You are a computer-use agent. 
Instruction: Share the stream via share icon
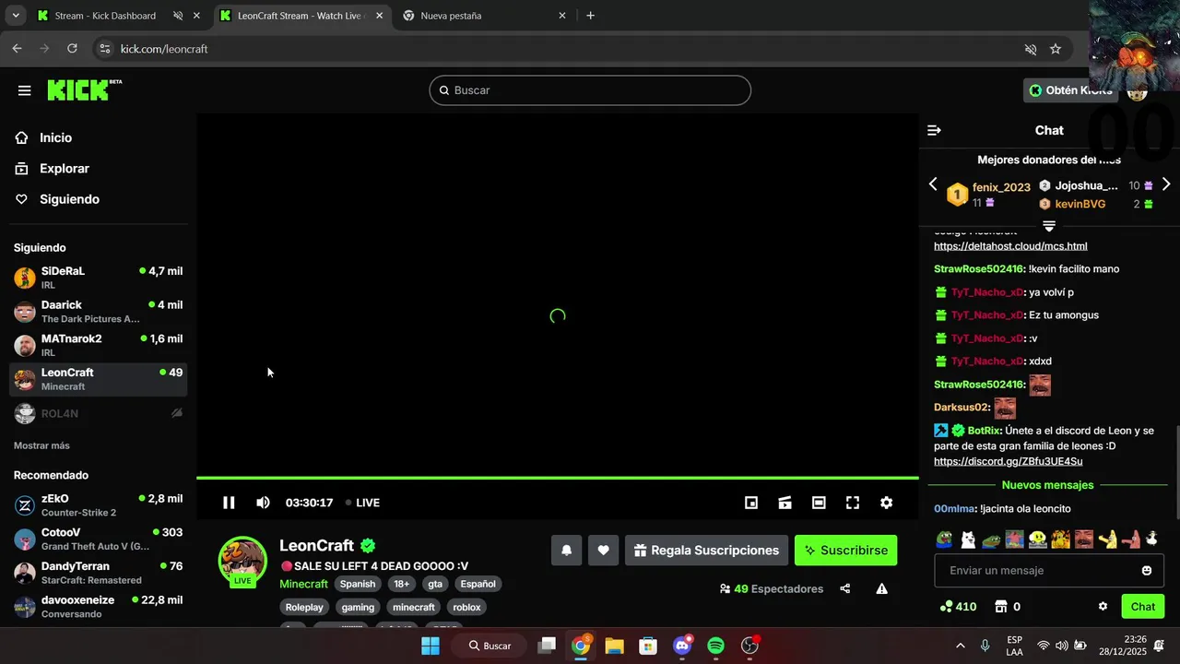coord(845,588)
